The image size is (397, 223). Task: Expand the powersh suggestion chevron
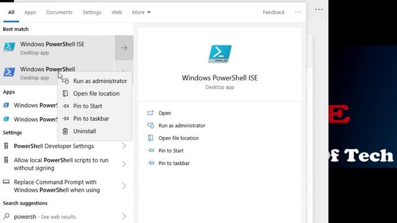[x=124, y=216]
